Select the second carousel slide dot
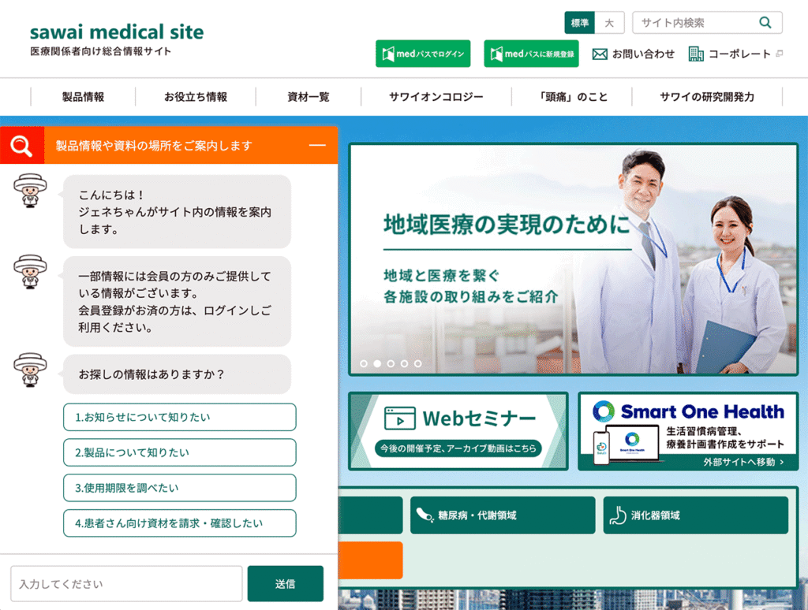This screenshot has height=610, width=808. pyautogui.click(x=377, y=364)
